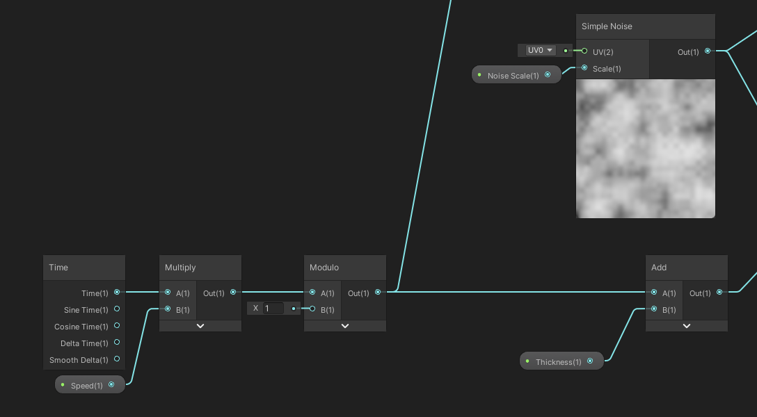The width and height of the screenshot is (757, 417).
Task: Collapse the Modulo node with chevron
Action: pyautogui.click(x=345, y=325)
